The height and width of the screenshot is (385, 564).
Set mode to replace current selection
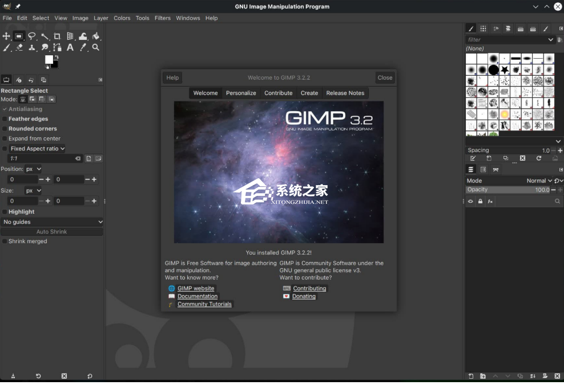(x=23, y=100)
